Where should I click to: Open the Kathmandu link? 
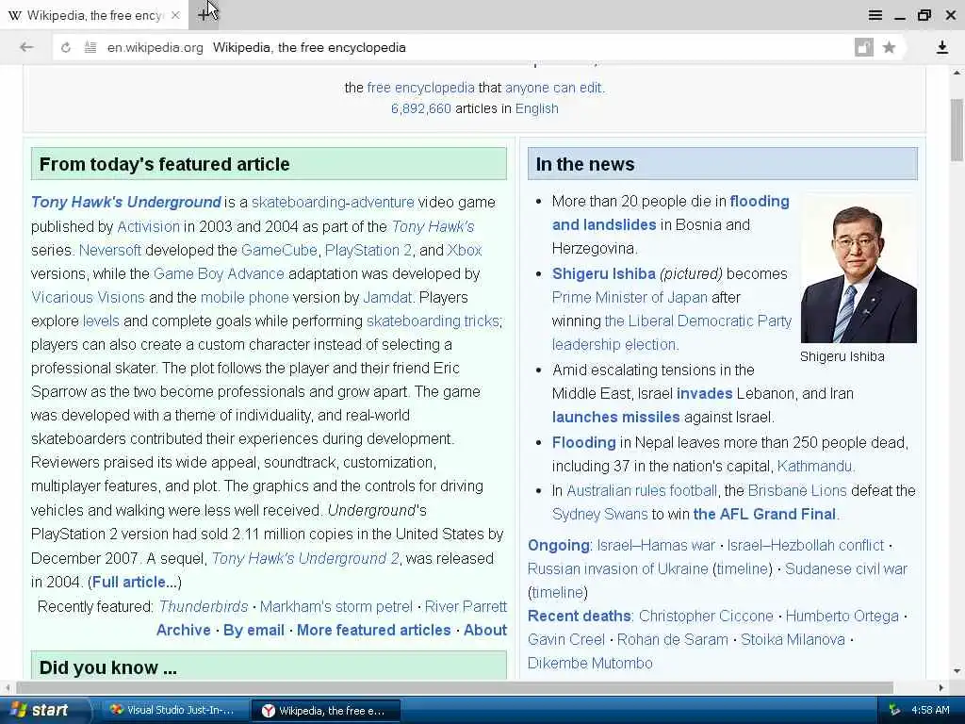[816, 466]
